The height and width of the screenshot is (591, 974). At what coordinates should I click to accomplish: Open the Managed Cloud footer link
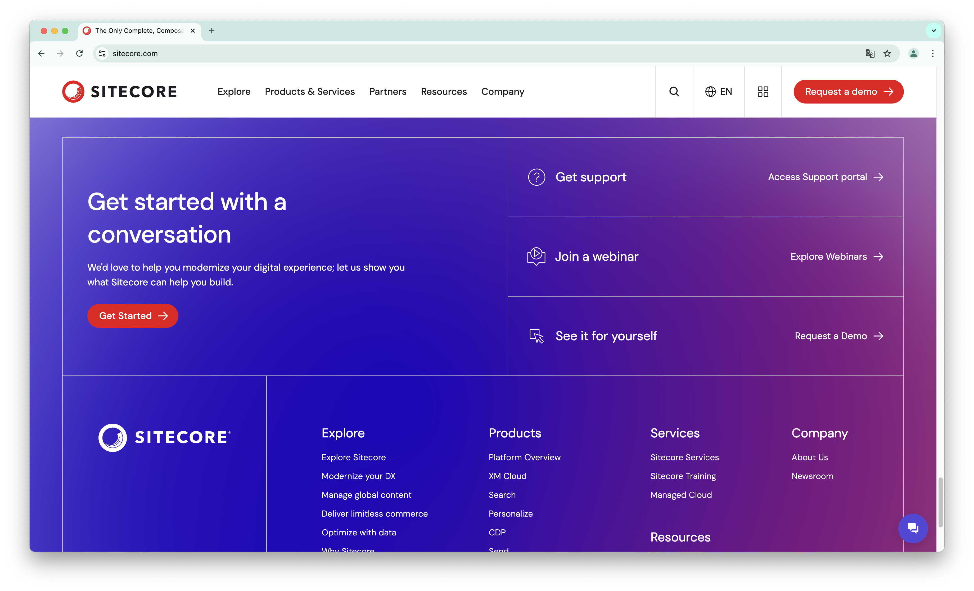pos(681,495)
